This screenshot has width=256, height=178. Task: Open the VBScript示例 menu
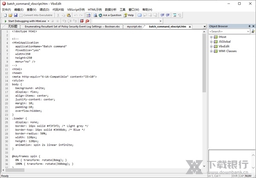76,9
